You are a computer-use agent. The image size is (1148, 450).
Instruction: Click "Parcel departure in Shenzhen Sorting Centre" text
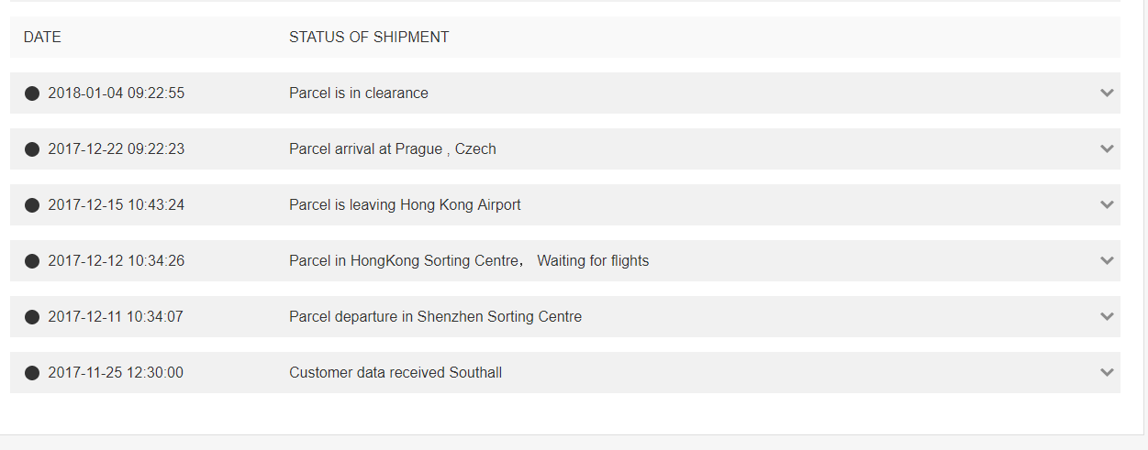click(435, 317)
